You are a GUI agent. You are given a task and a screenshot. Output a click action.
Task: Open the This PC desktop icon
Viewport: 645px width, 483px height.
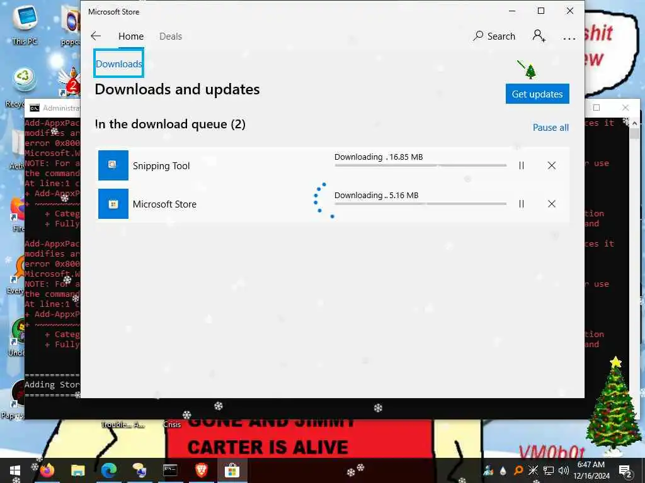pos(25,25)
